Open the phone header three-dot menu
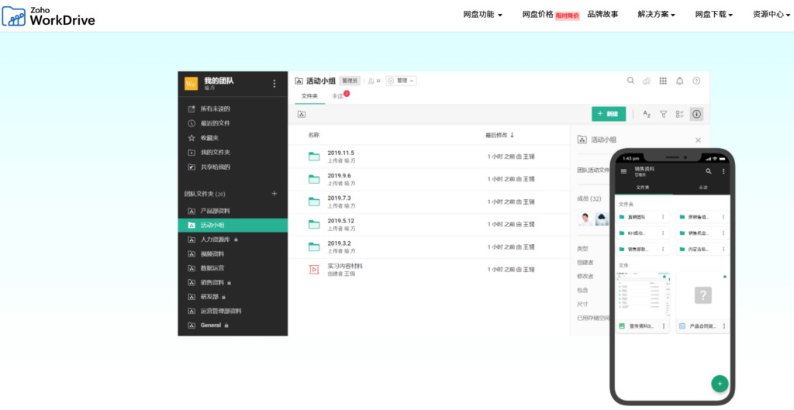The image size is (794, 410). (723, 171)
